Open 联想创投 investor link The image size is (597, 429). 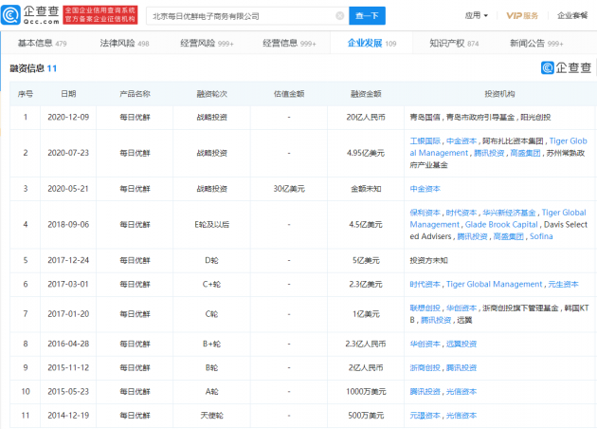coord(425,308)
